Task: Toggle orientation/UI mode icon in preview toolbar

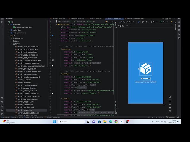Action: 143,22
